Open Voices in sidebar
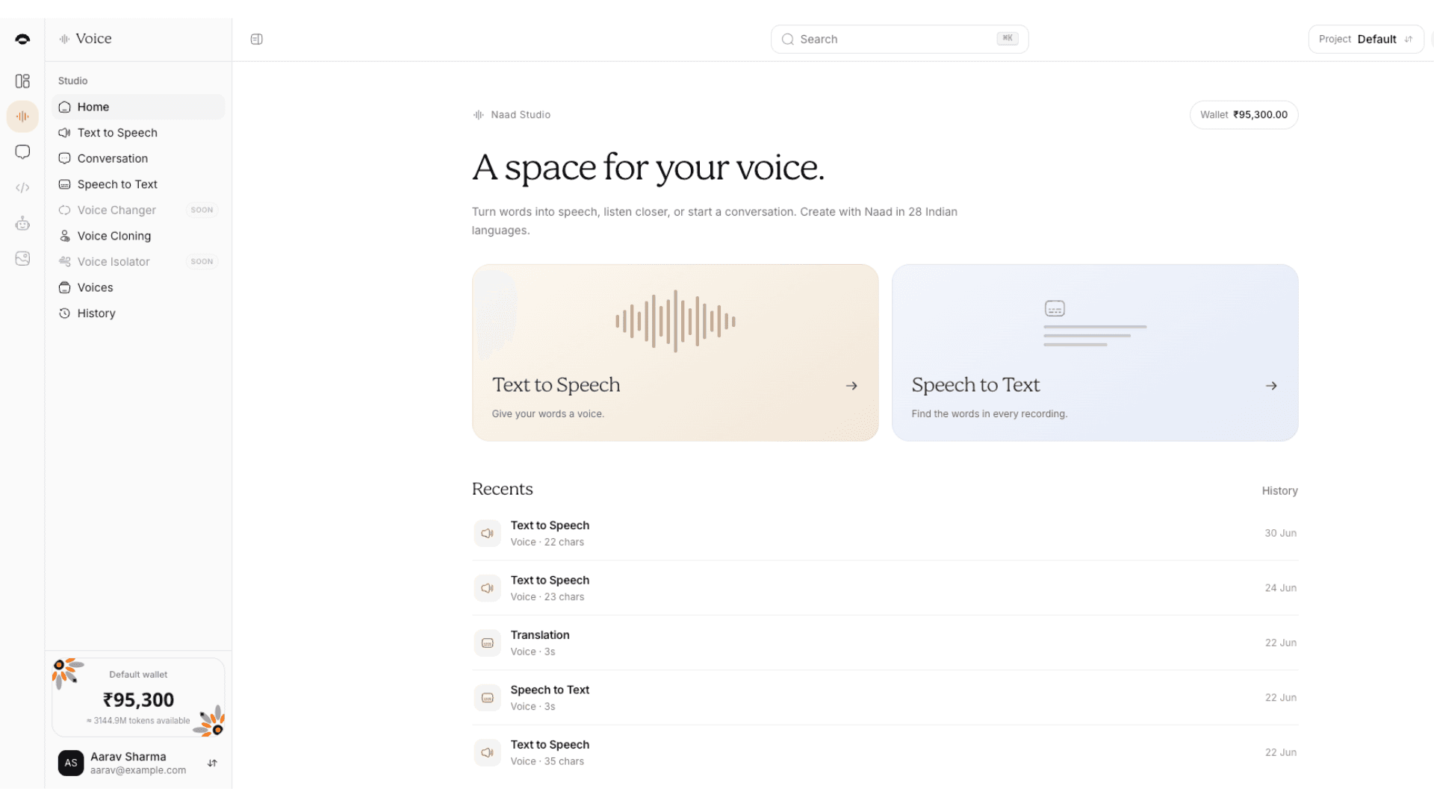 click(138, 287)
